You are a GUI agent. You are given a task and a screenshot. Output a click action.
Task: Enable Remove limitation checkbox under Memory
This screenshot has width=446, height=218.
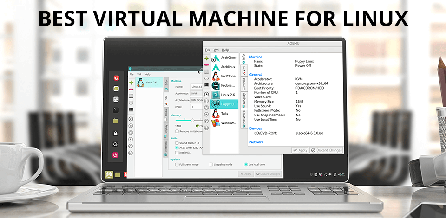tap(177, 131)
